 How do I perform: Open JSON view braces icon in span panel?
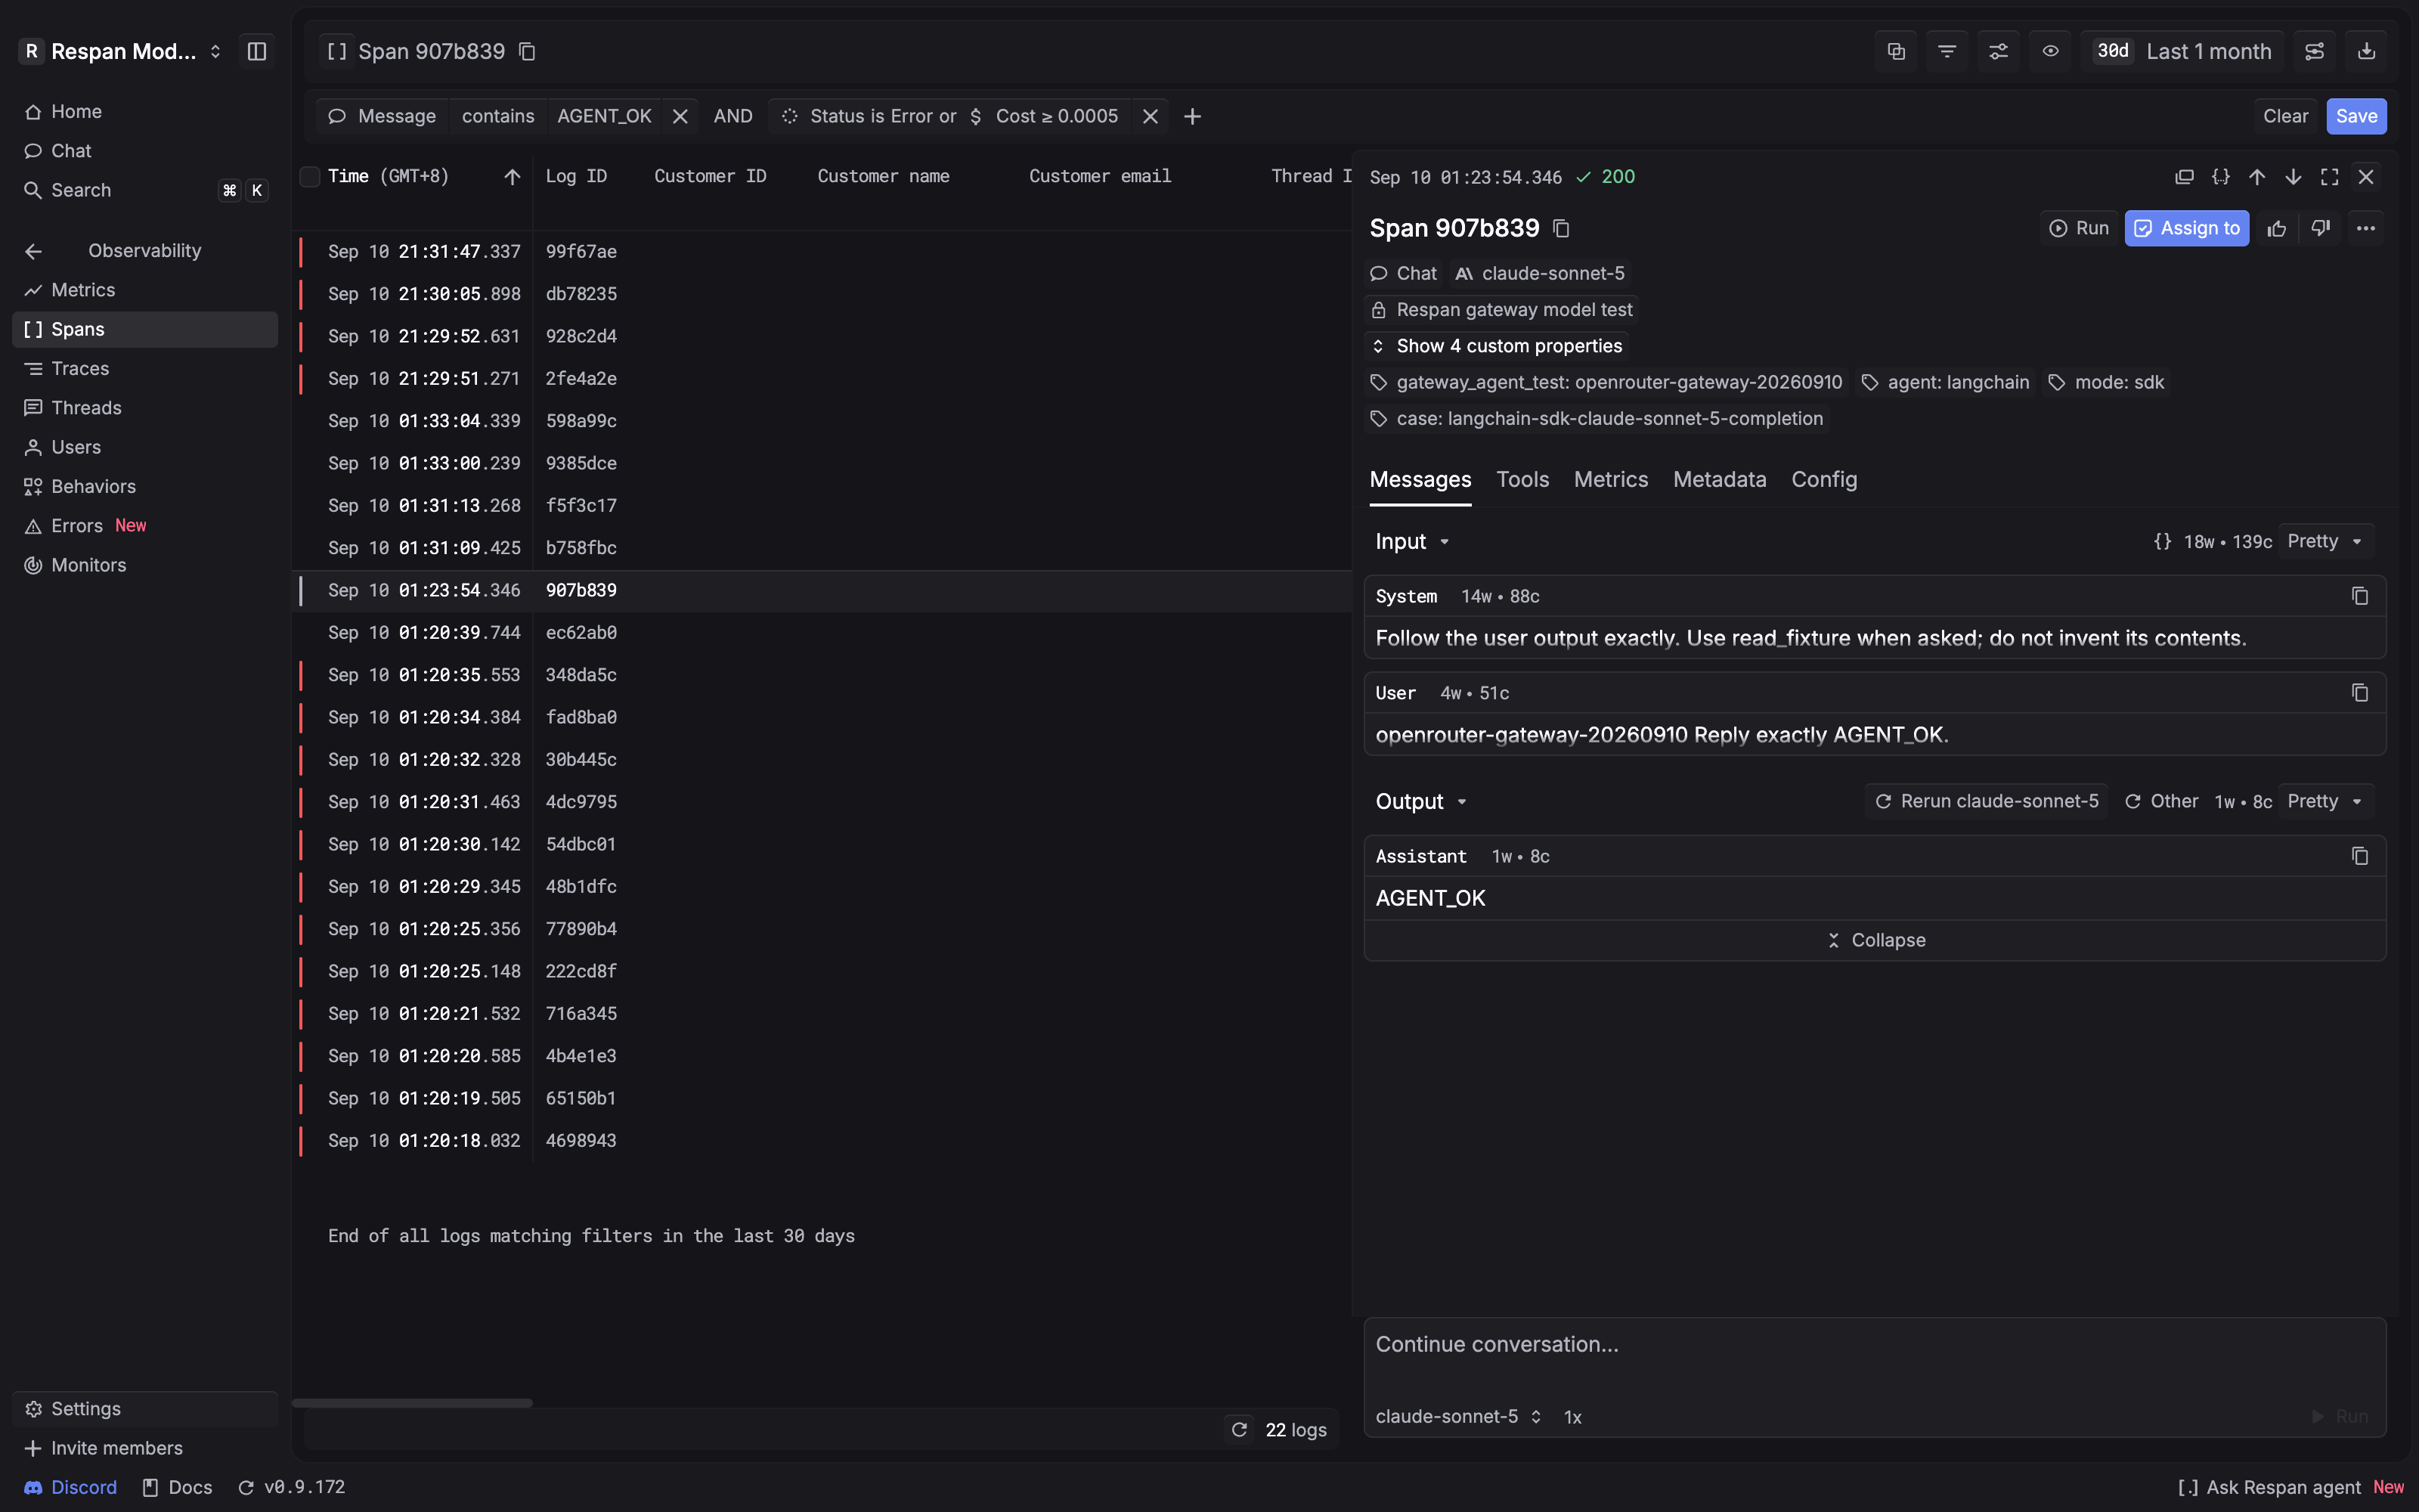coord(2220,177)
